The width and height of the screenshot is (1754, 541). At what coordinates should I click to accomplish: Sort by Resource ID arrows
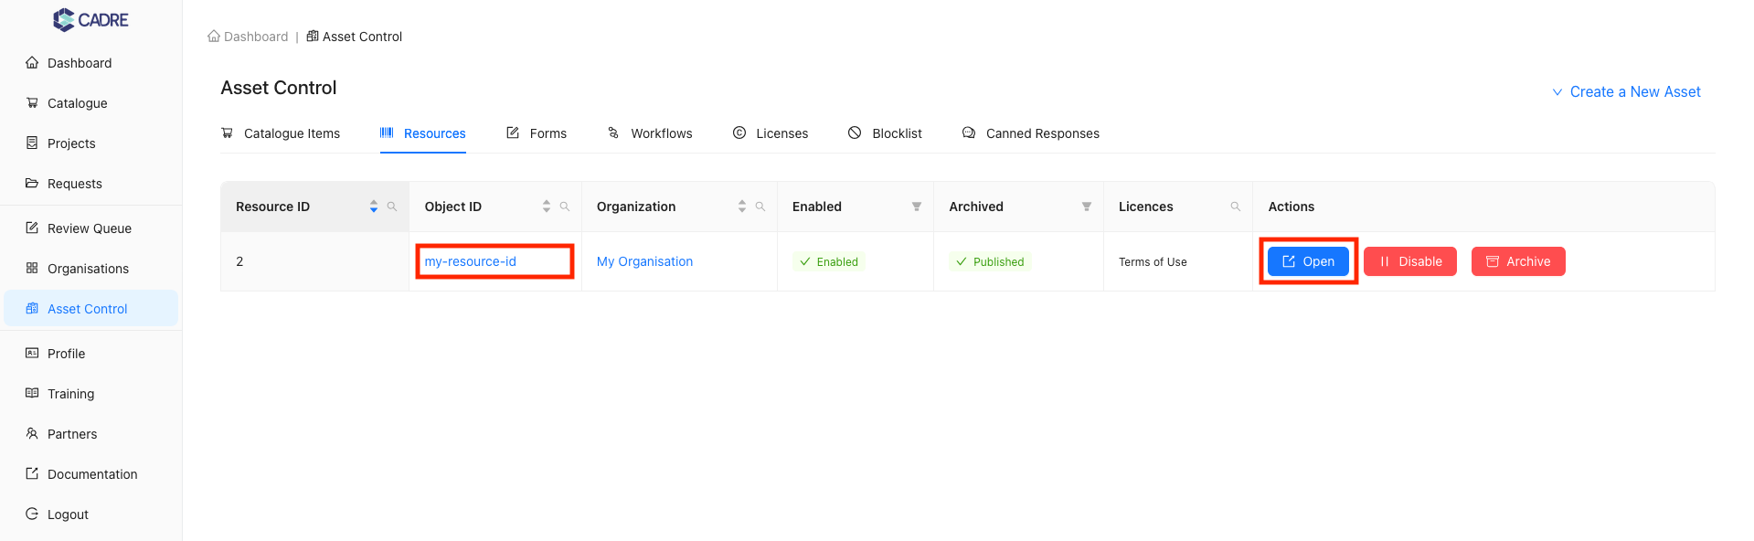click(374, 207)
